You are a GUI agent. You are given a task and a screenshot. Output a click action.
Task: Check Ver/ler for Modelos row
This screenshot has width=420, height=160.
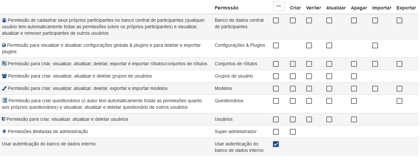coord(309,89)
